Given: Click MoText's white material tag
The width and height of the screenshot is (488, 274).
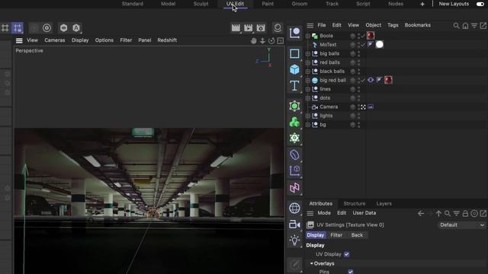Looking at the screenshot, I should 380,44.
